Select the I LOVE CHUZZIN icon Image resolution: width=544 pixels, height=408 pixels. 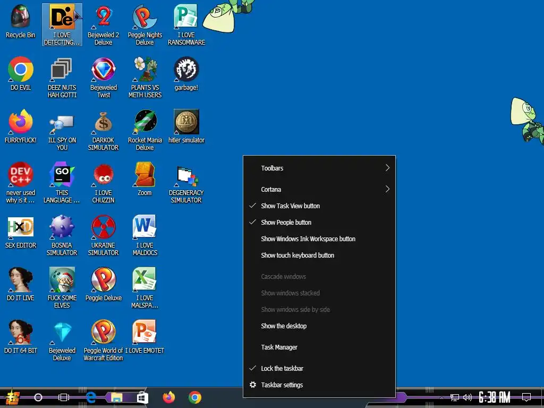(x=104, y=183)
